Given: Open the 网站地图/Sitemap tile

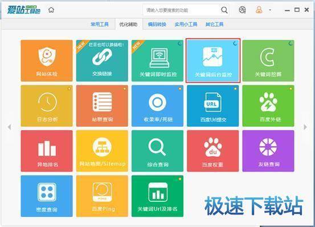Looking at the screenshot, I should (102, 151).
